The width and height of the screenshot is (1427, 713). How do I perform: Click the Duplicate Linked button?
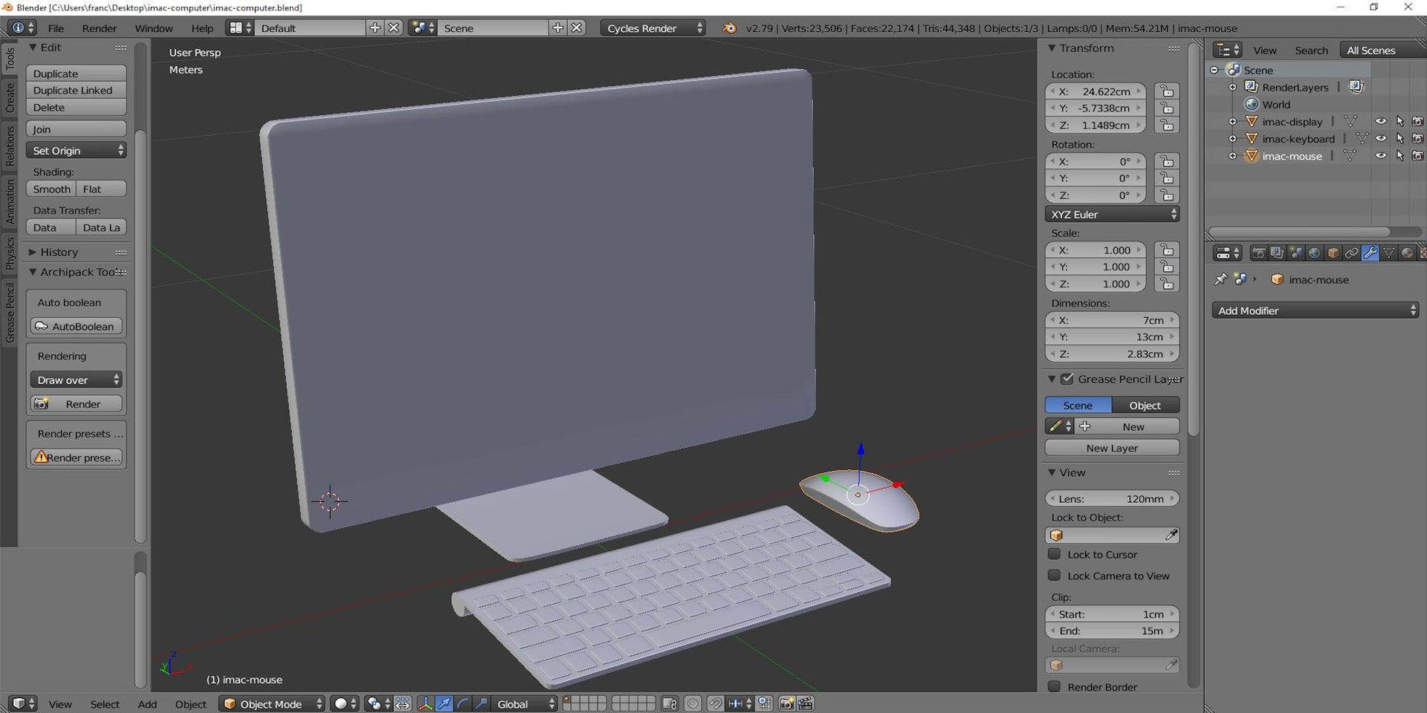pos(76,90)
